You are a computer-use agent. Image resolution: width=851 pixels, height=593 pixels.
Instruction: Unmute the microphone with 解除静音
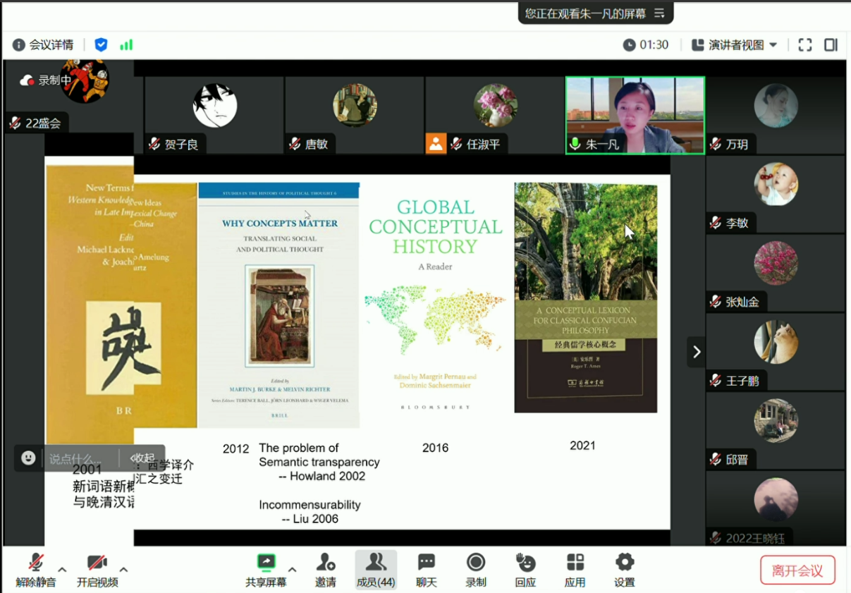click(x=36, y=570)
